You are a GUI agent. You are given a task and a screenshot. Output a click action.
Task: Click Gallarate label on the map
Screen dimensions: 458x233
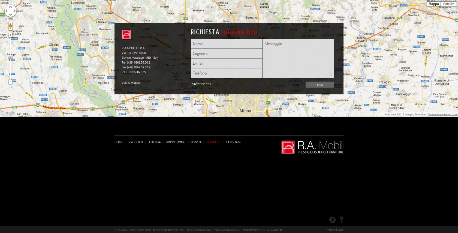point(108,13)
